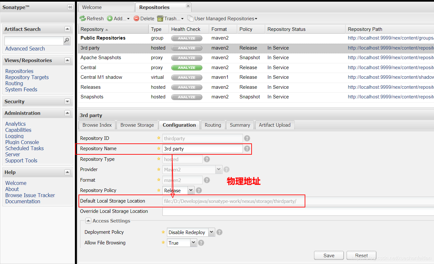Screen dimensions: 434x264
Task: Open the Summary tab
Action: click(240, 125)
